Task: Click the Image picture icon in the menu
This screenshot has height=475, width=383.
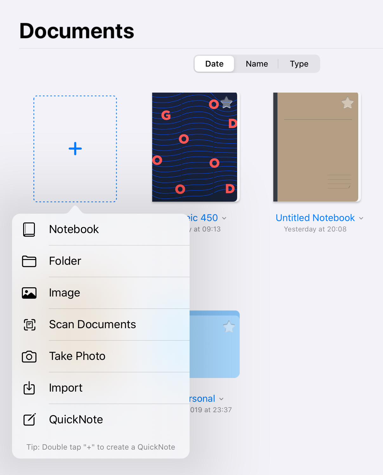Action: click(29, 293)
